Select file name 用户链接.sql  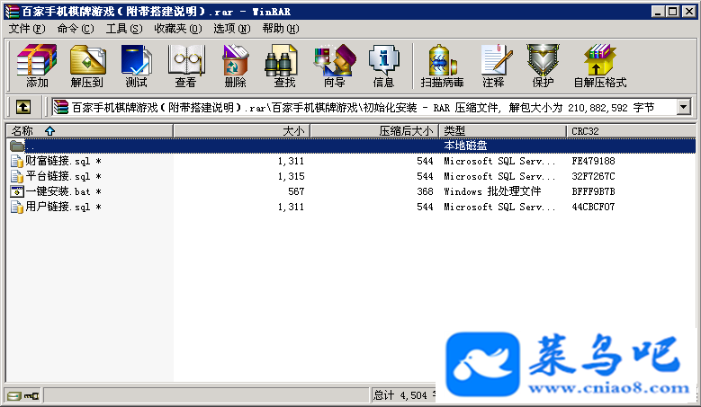tap(63, 207)
